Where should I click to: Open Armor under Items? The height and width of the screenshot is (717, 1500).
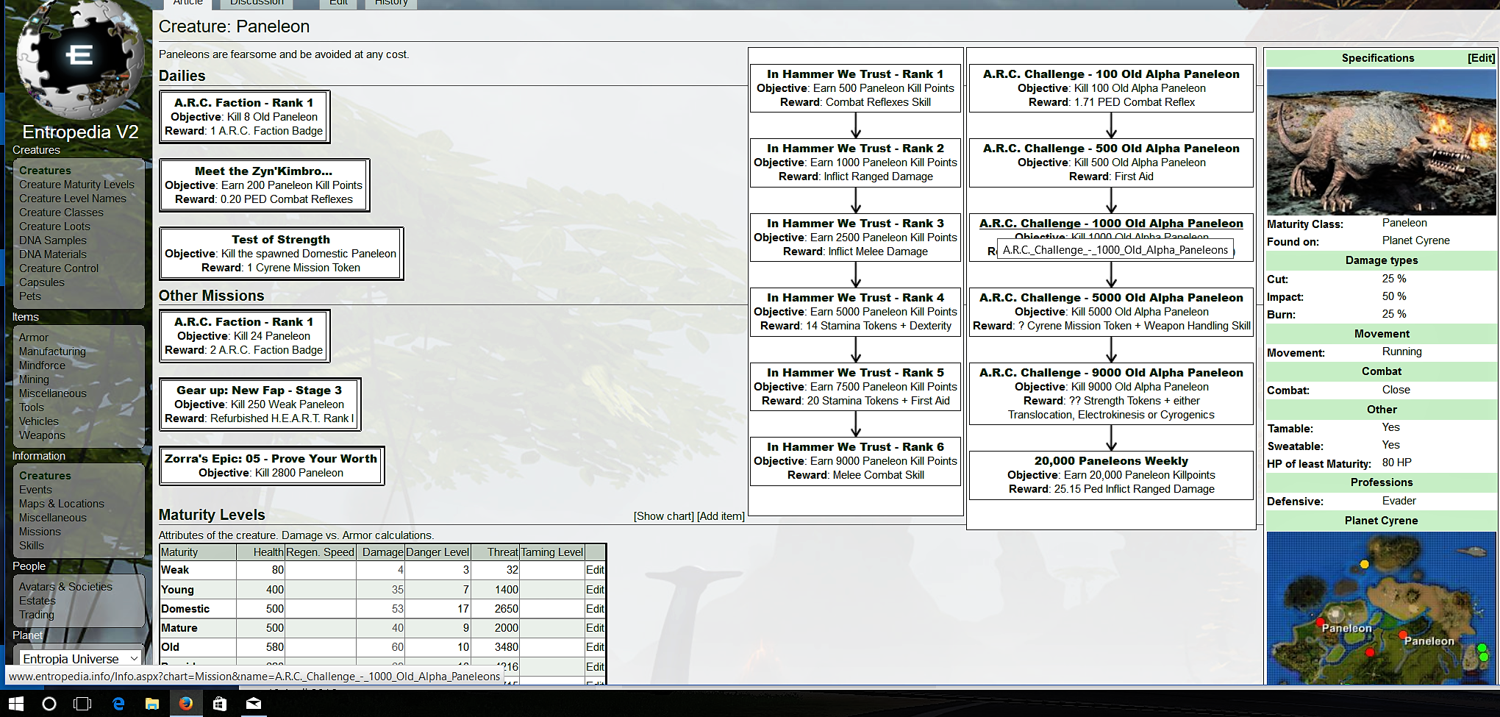click(x=34, y=338)
